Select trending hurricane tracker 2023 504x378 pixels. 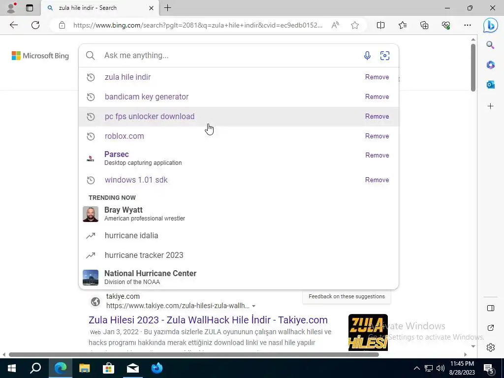coord(239,255)
